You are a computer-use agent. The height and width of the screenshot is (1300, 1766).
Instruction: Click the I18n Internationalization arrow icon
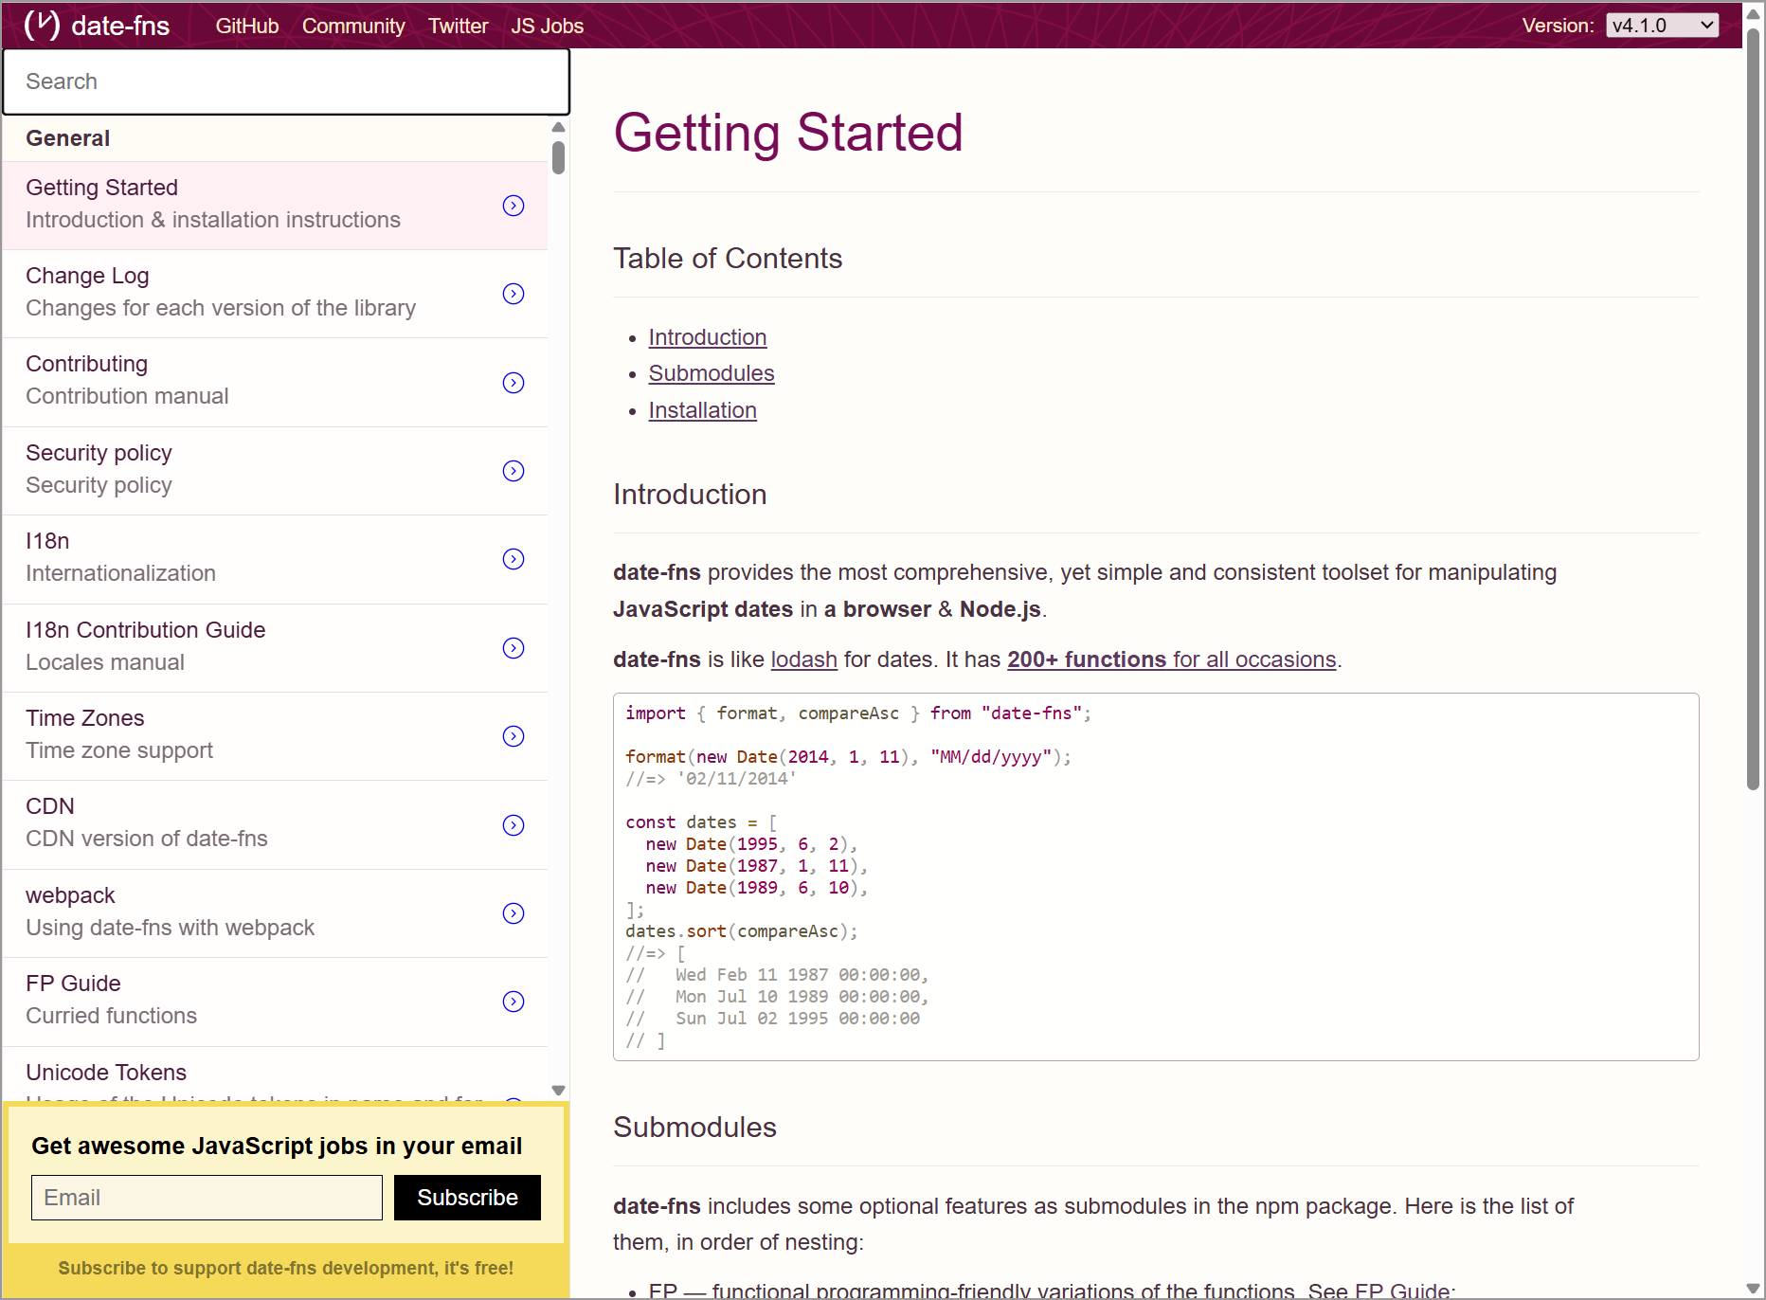[514, 559]
